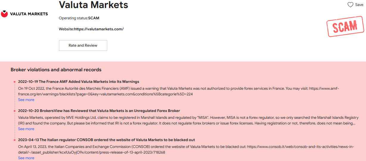The width and height of the screenshot is (366, 161).
Task: Expand See more under CONSOB blackout entry
Action: click(x=26, y=158)
